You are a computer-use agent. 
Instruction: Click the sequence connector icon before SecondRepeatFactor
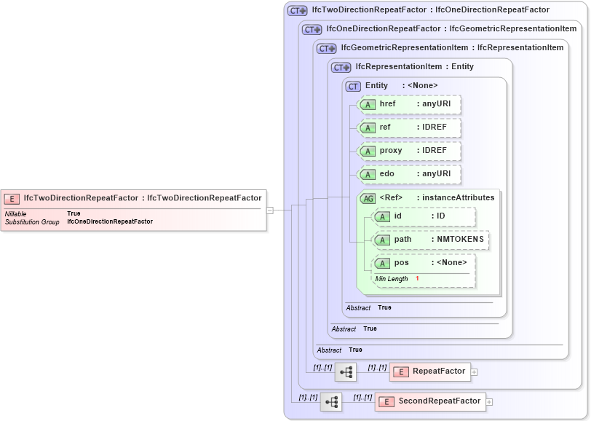[331, 401]
